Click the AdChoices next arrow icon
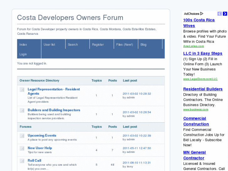228x171 pixels. [x=225, y=14]
